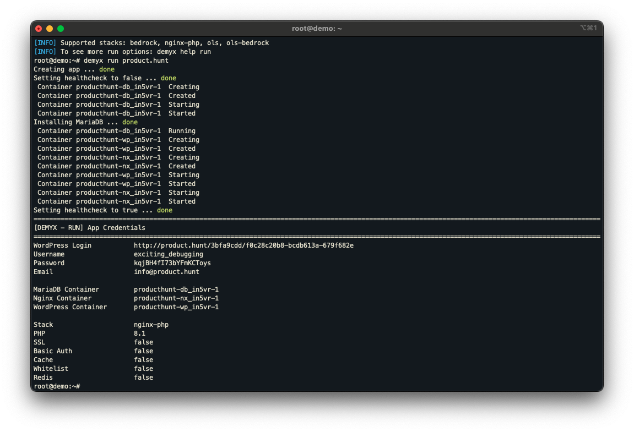This screenshot has height=432, width=634.
Task: Click the Username label
Action: click(49, 254)
